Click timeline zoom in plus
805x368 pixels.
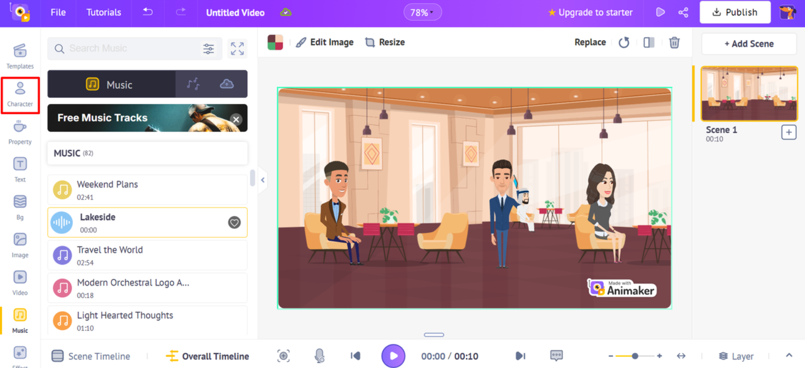tap(659, 356)
